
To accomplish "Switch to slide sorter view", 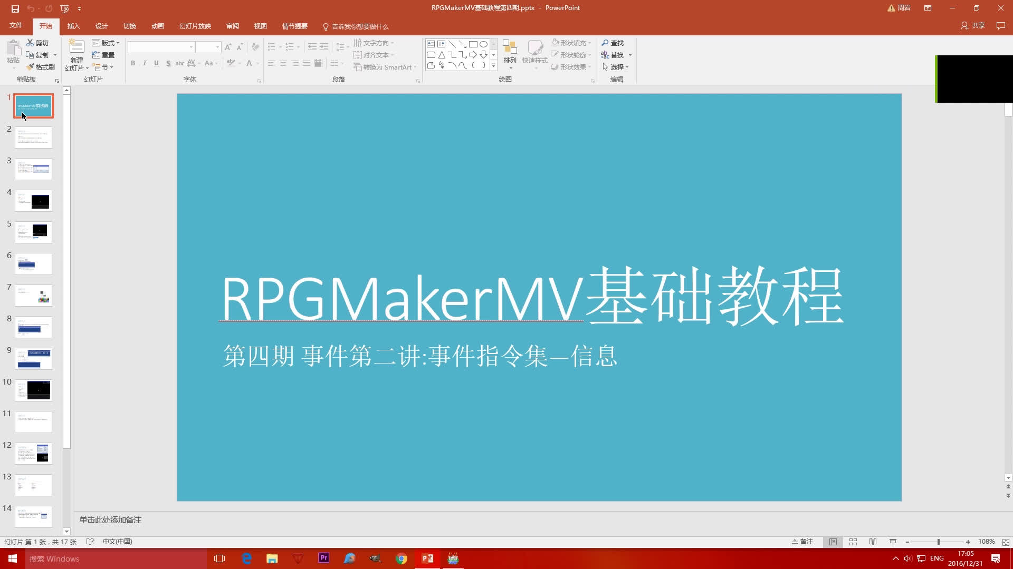I will coord(853,542).
